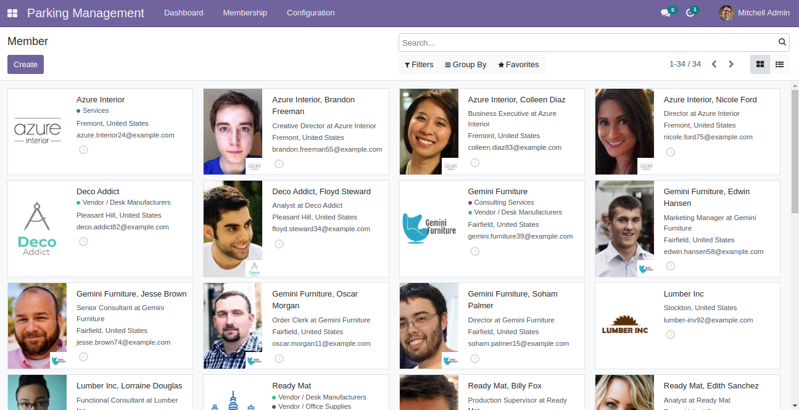Click activity clock on Azure Interior card
Viewport: 799px width, 410px height.
(x=83, y=150)
